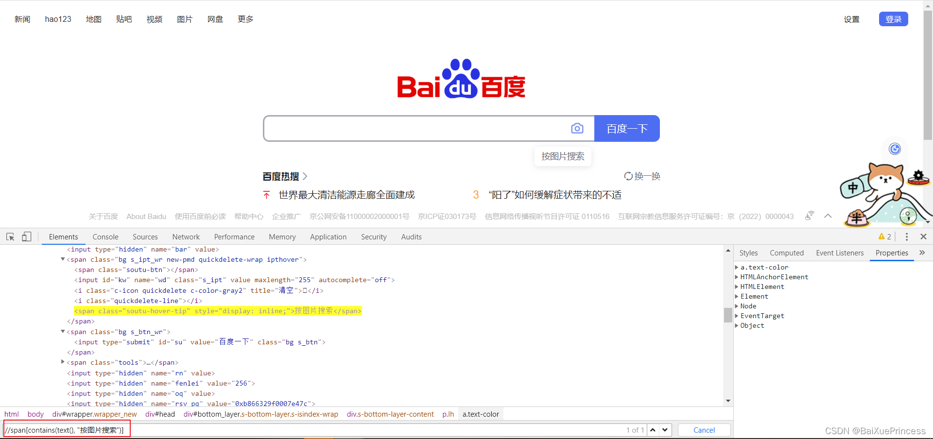Open the 设置 settings link
This screenshot has width=933, height=439.
(851, 19)
